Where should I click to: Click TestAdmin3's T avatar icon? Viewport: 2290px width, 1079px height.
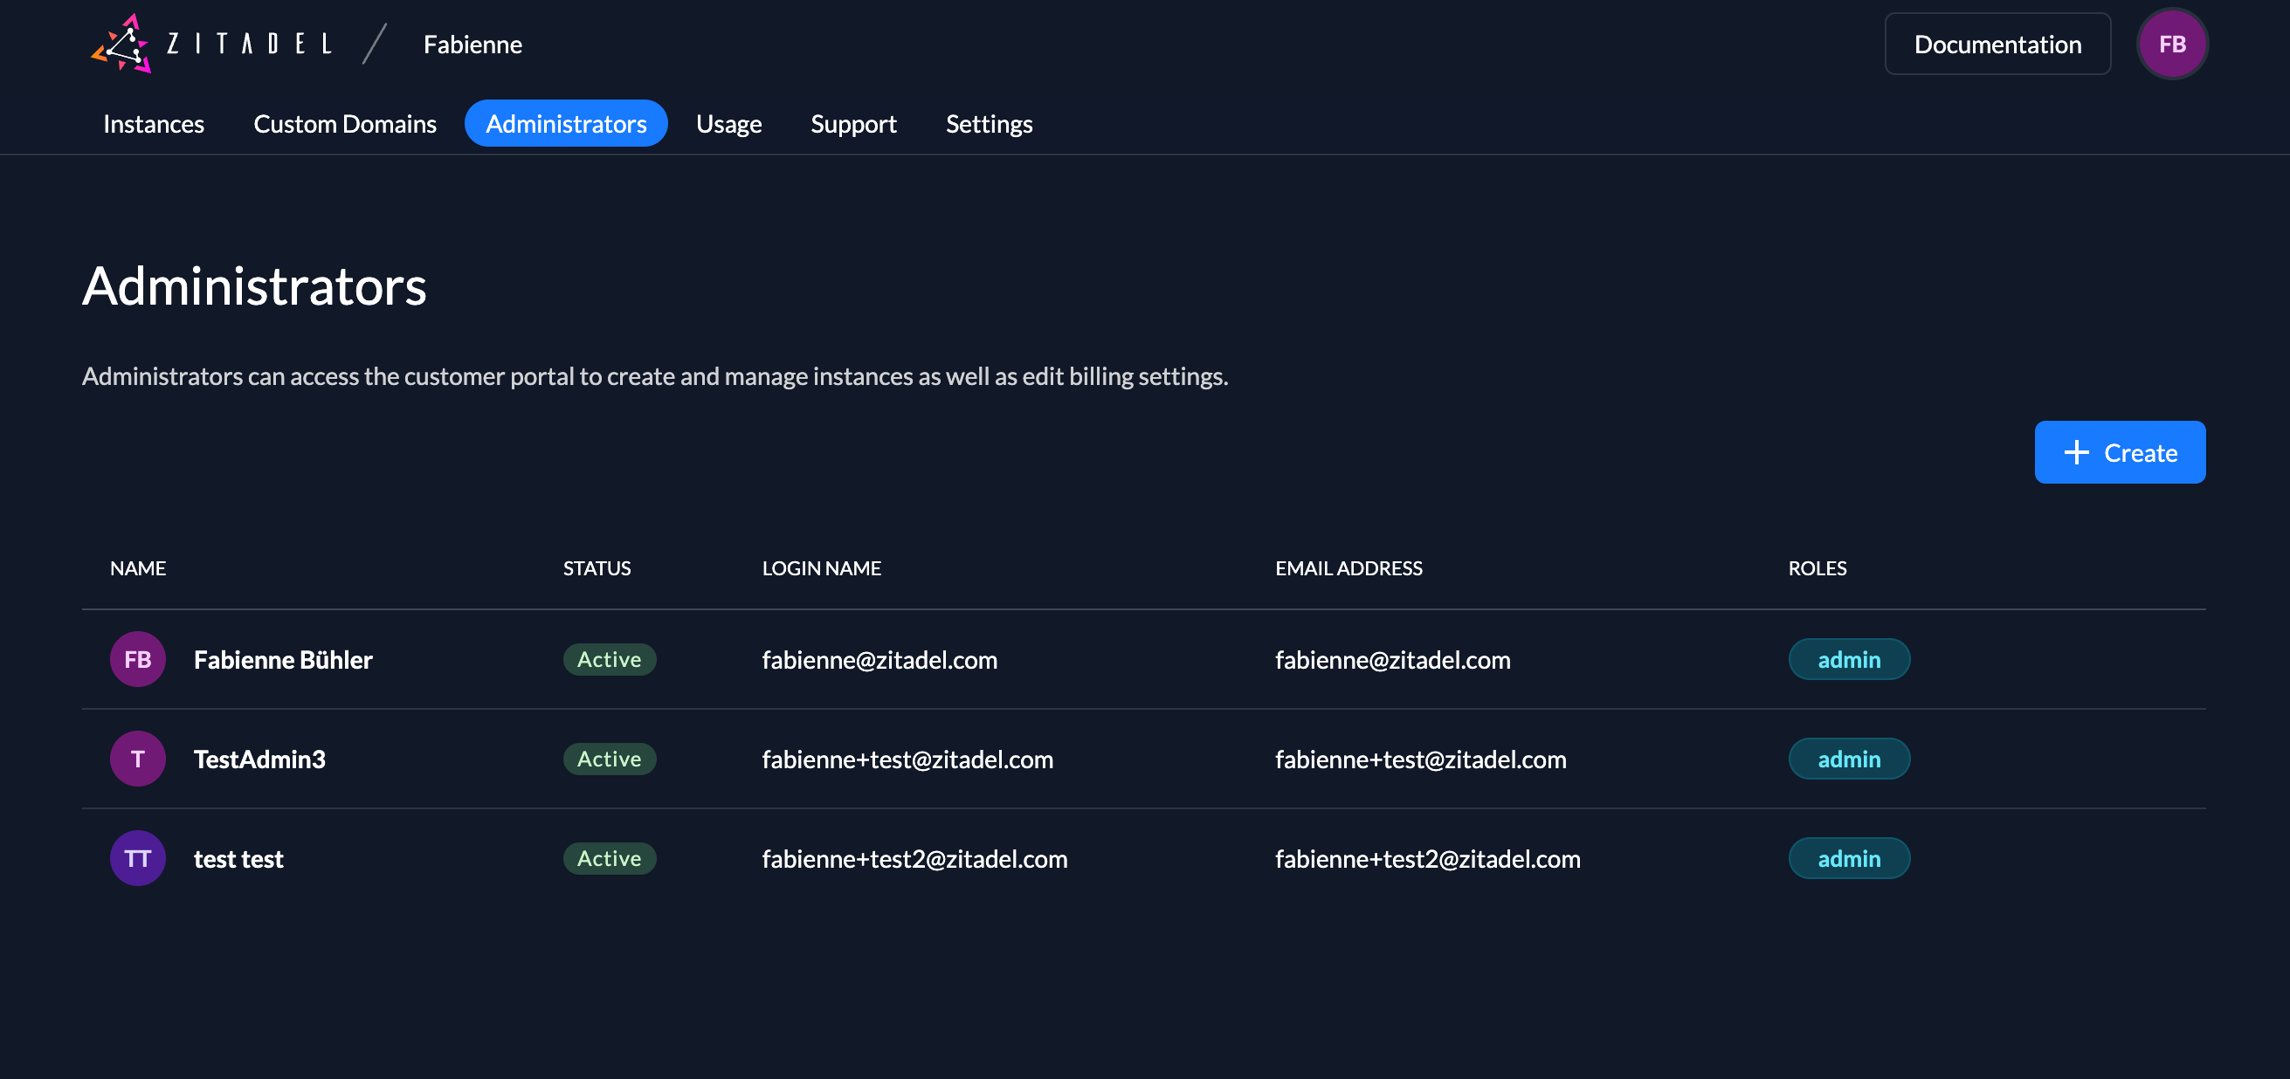[137, 758]
